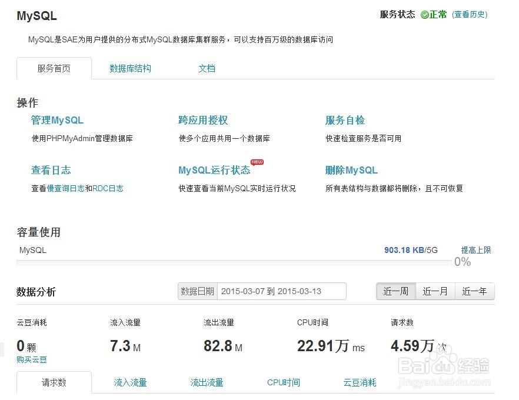Click the NEW badge beside MySQL运行状态
Screen dimensions: 519x400
[257, 162]
